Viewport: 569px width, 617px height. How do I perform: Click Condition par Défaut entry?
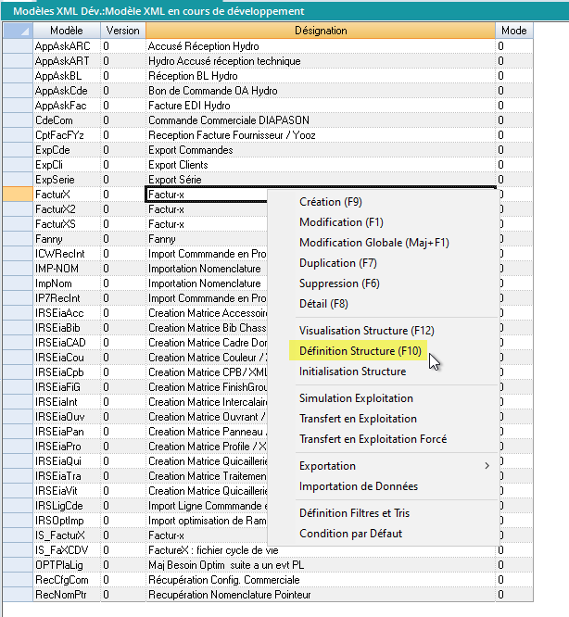point(350,534)
